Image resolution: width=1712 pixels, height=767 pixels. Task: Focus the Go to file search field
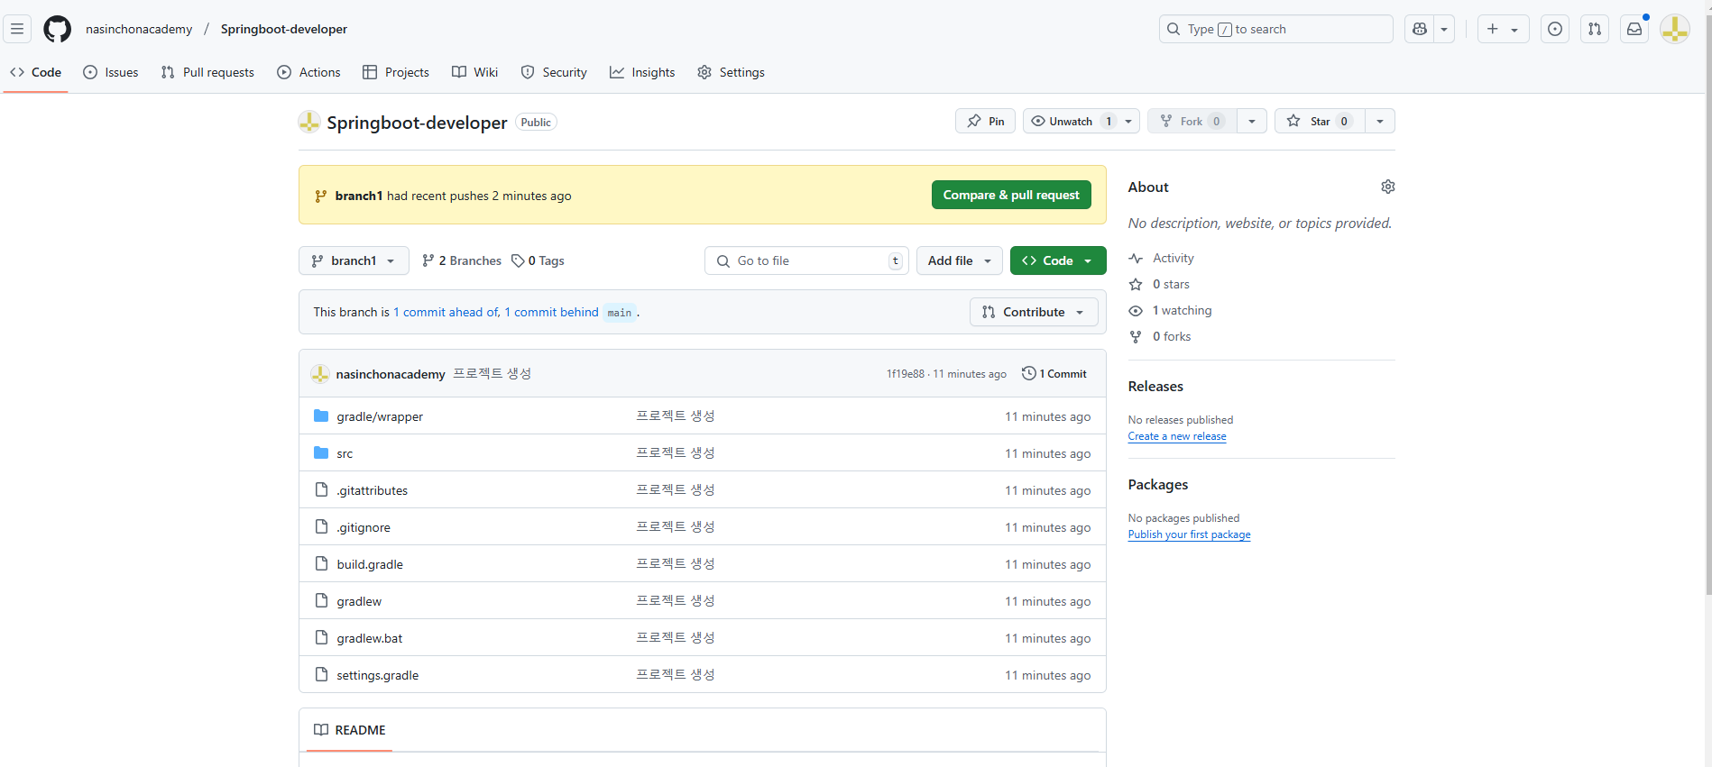point(806,260)
